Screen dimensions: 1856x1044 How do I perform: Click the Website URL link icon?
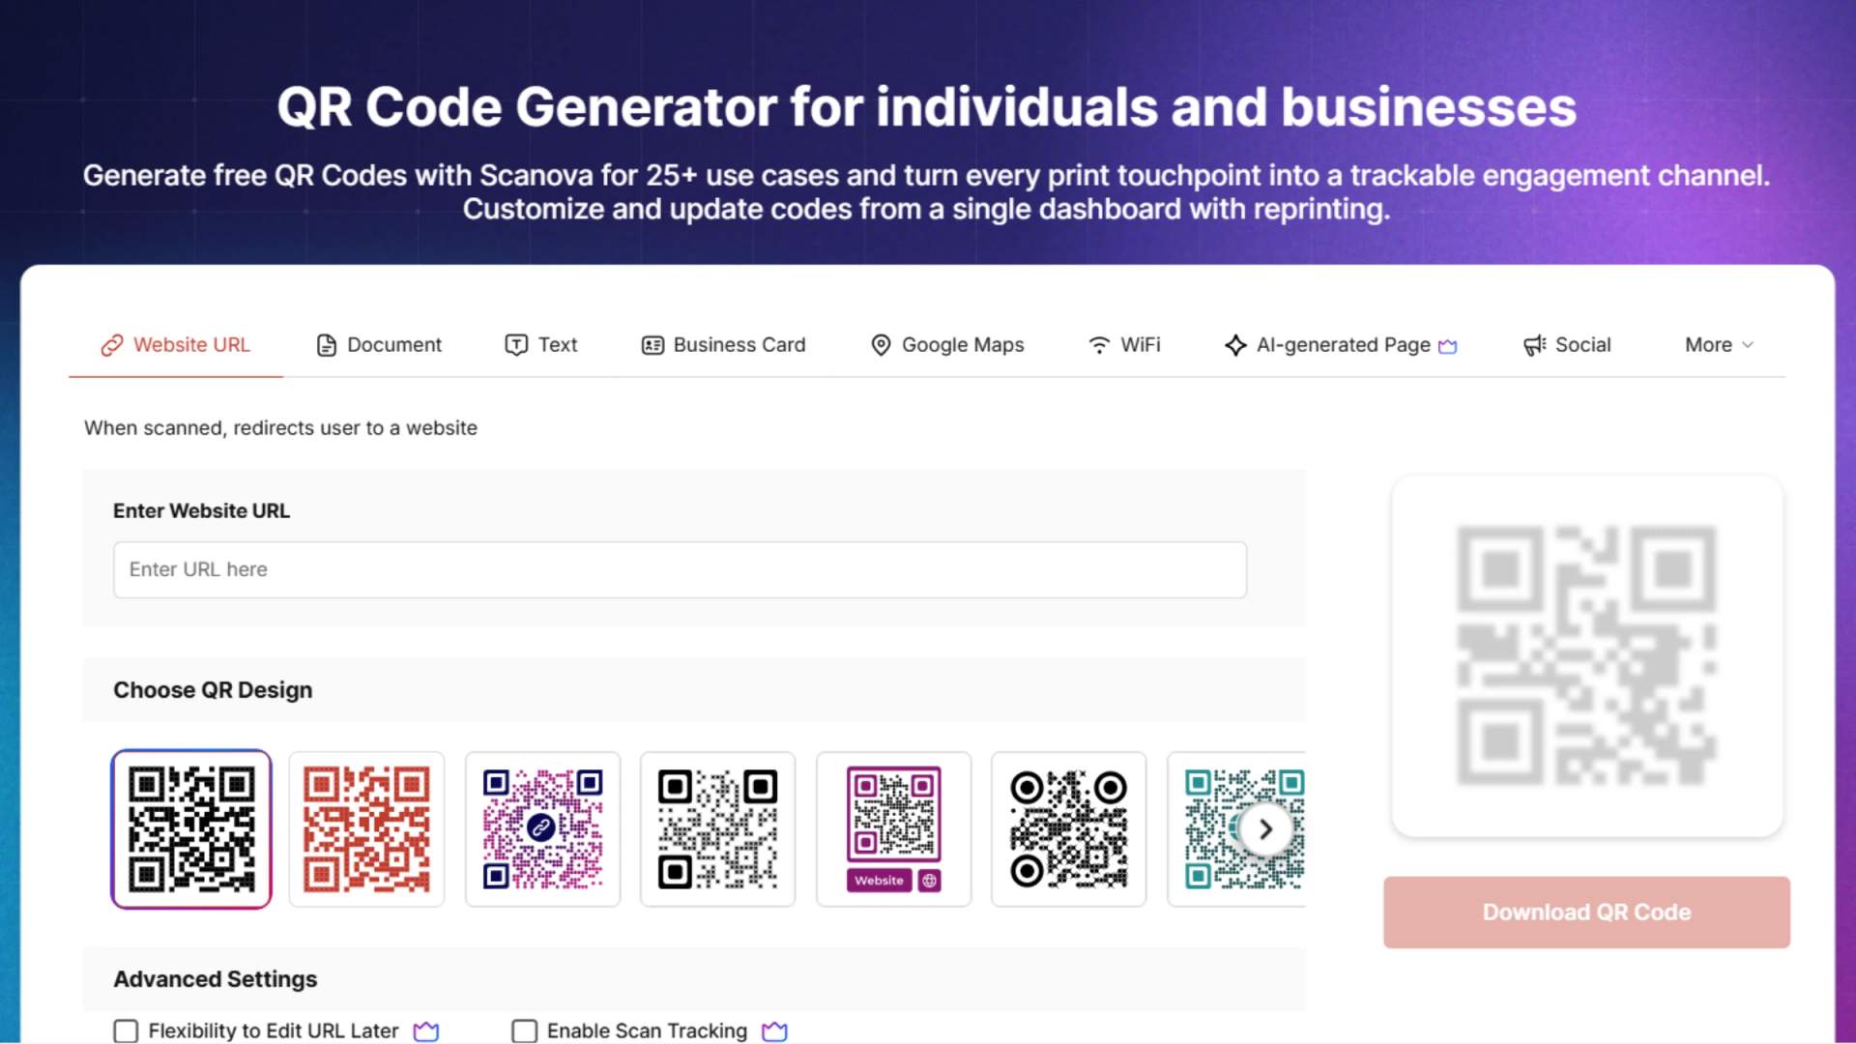(112, 345)
